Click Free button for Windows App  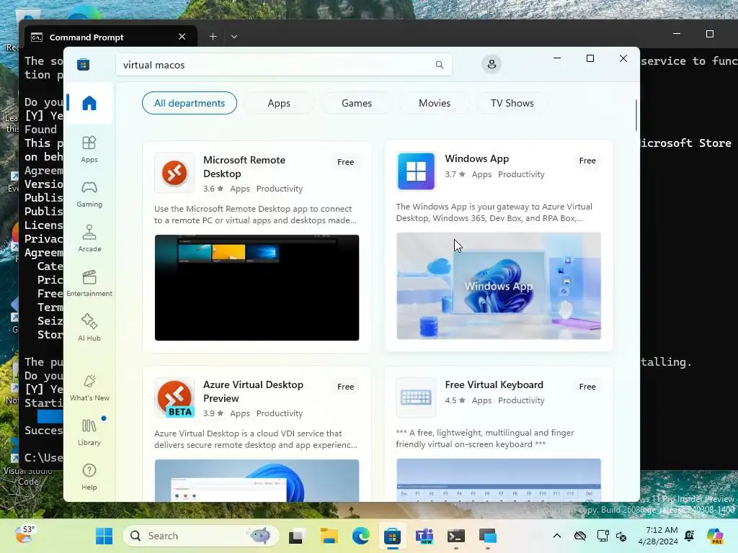(587, 161)
